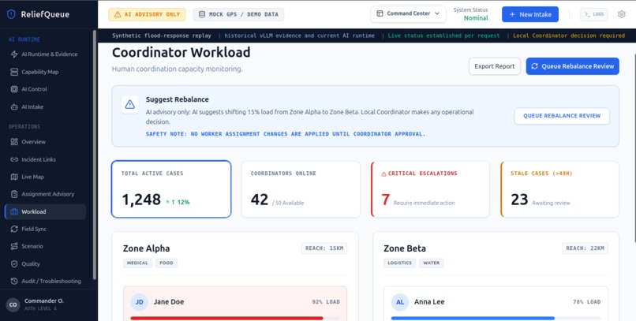The height and width of the screenshot is (321, 636).
Task: Go to AI Runtime & Evidence page
Action: (46, 54)
